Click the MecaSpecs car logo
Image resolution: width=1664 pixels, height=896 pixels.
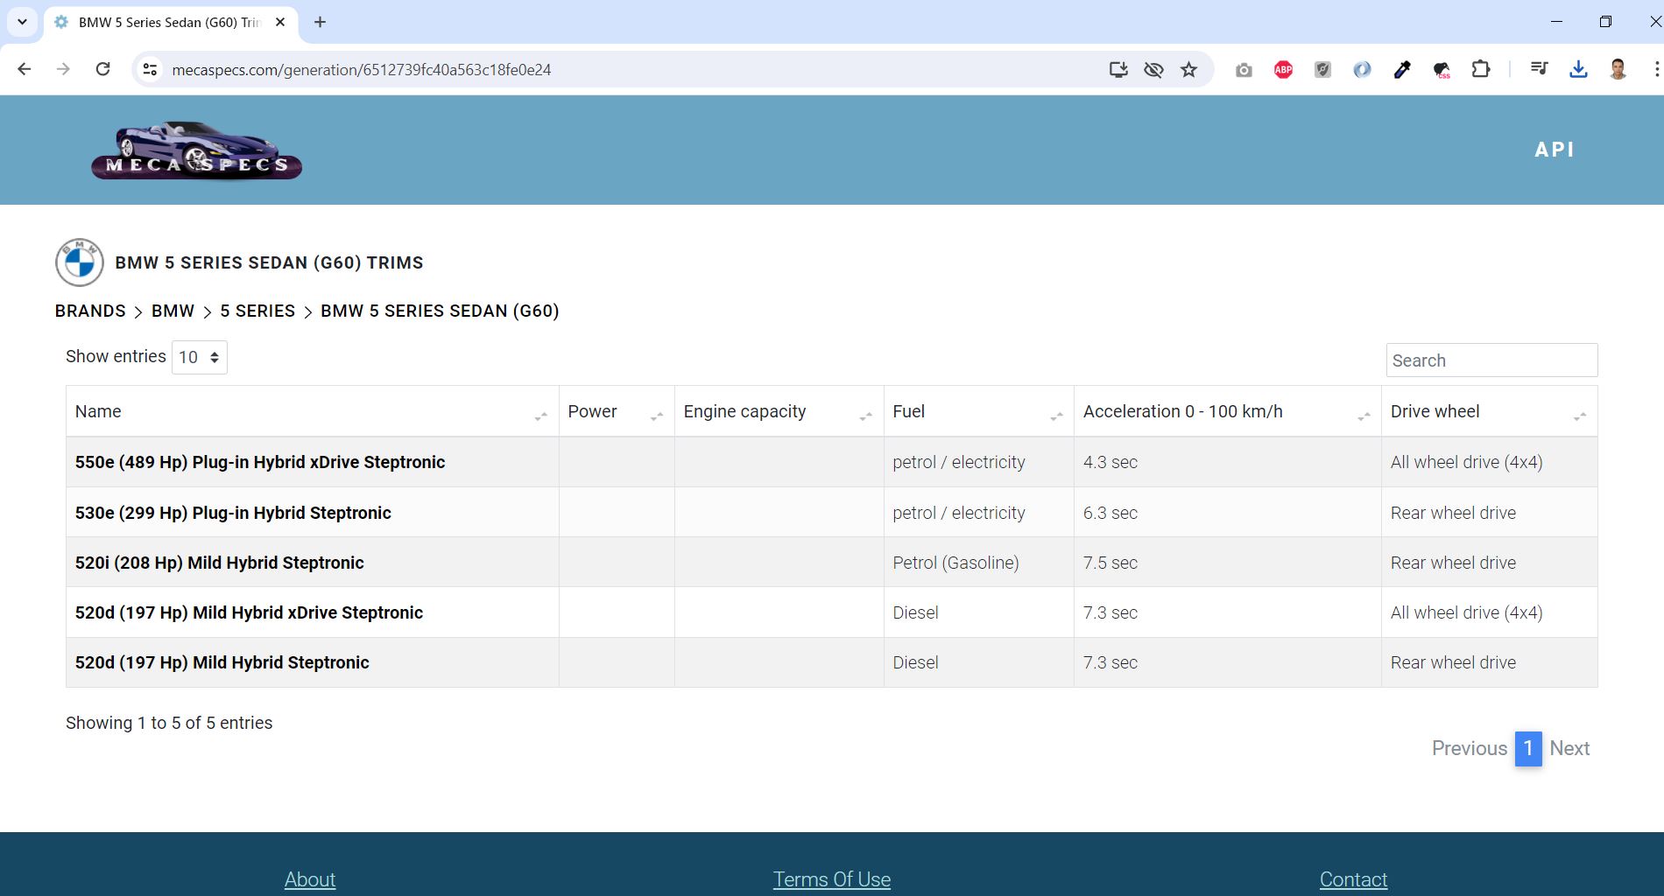(197, 150)
